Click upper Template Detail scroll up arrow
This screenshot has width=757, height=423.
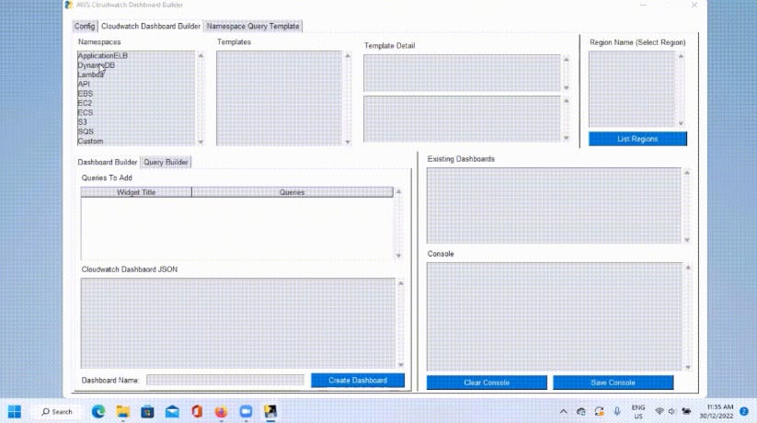pos(567,59)
